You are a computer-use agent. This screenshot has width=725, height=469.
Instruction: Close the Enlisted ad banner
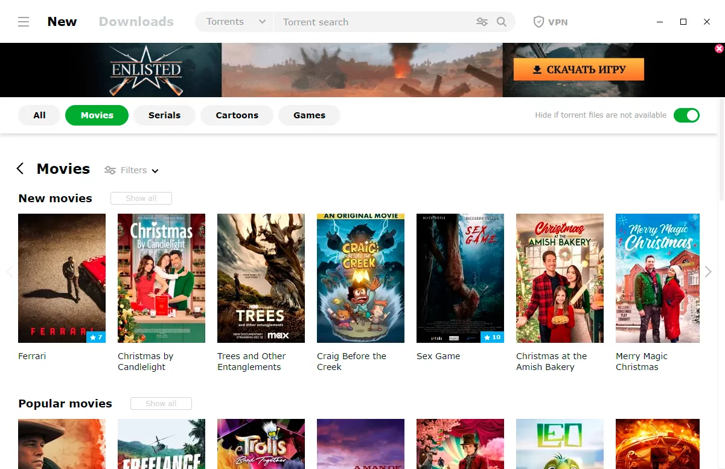719,48
